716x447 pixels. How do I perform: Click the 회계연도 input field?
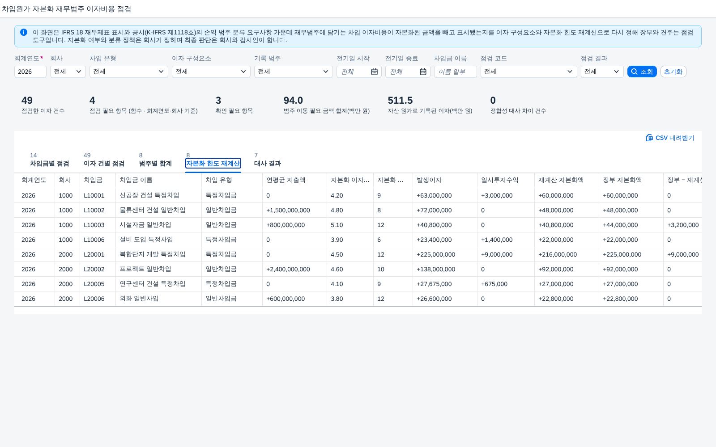coord(30,72)
